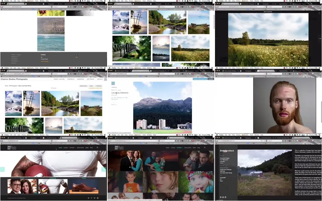Click About David on David Bode football hero page

coord(80,148)
